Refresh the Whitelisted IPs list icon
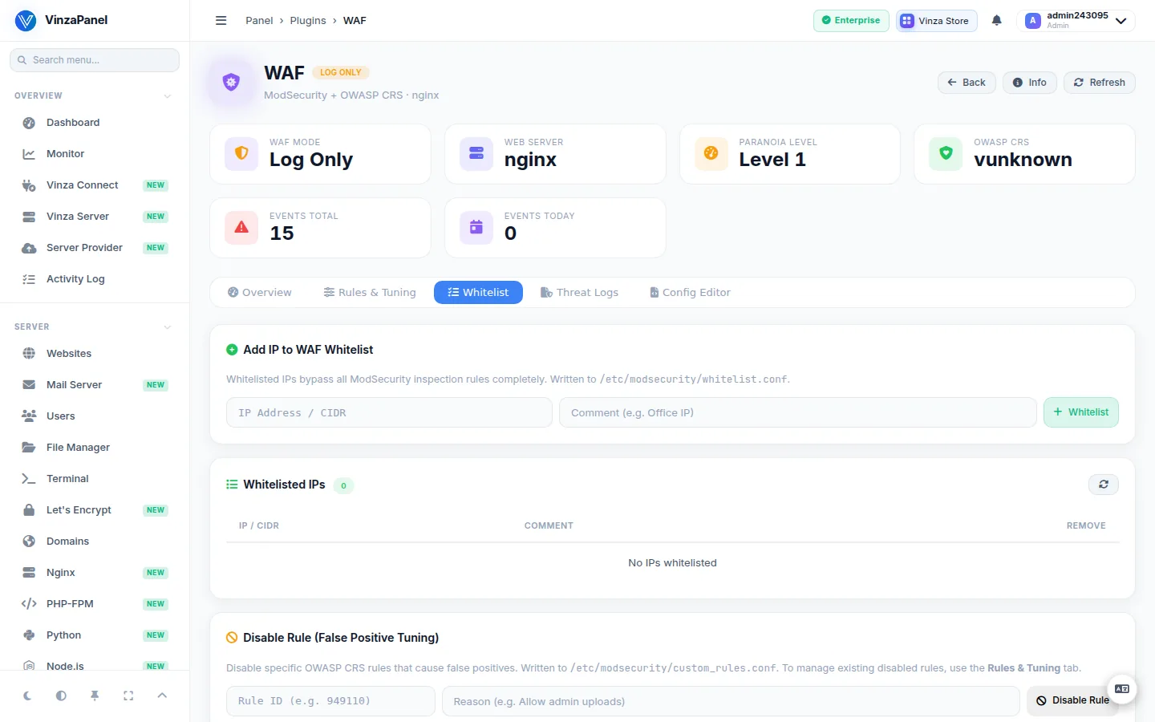1155x722 pixels. coord(1104,485)
